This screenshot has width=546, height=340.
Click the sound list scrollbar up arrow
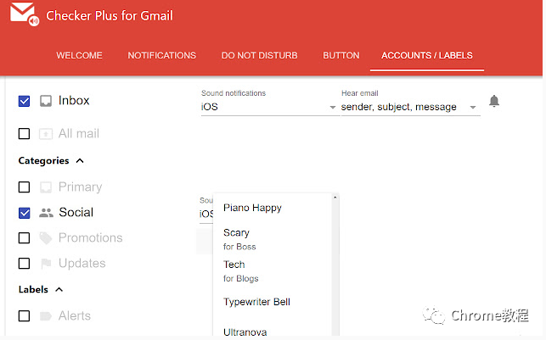[x=335, y=198]
